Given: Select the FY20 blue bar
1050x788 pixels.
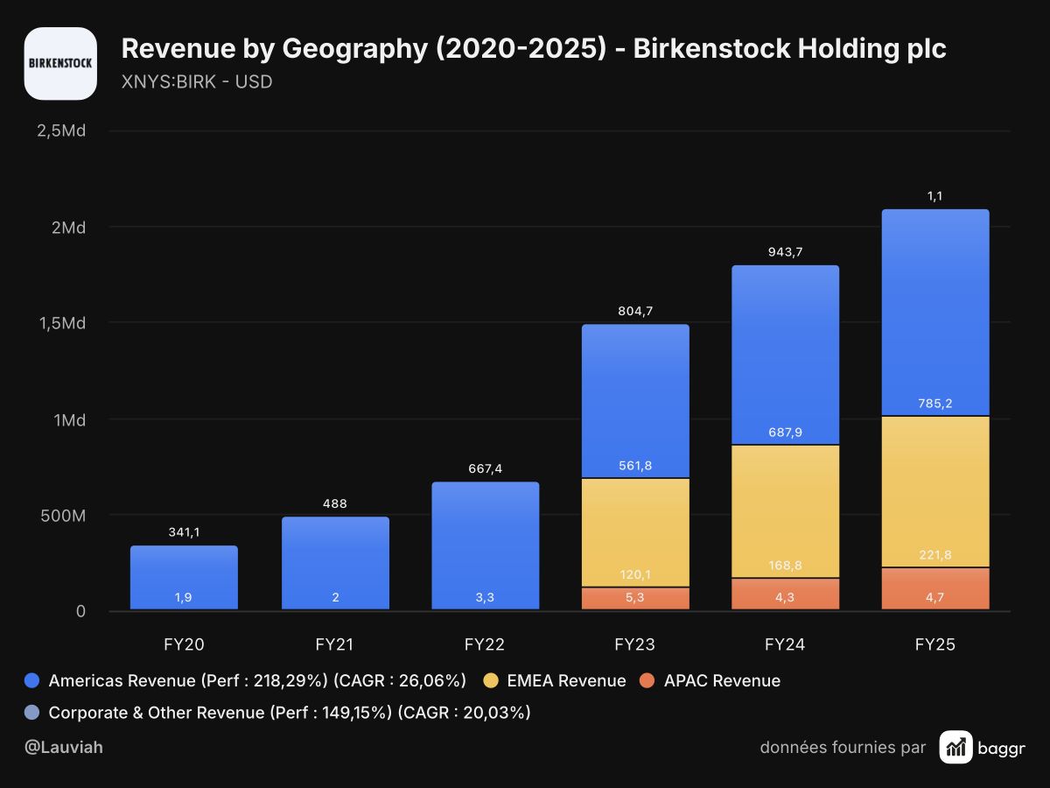Looking at the screenshot, I should [184, 577].
